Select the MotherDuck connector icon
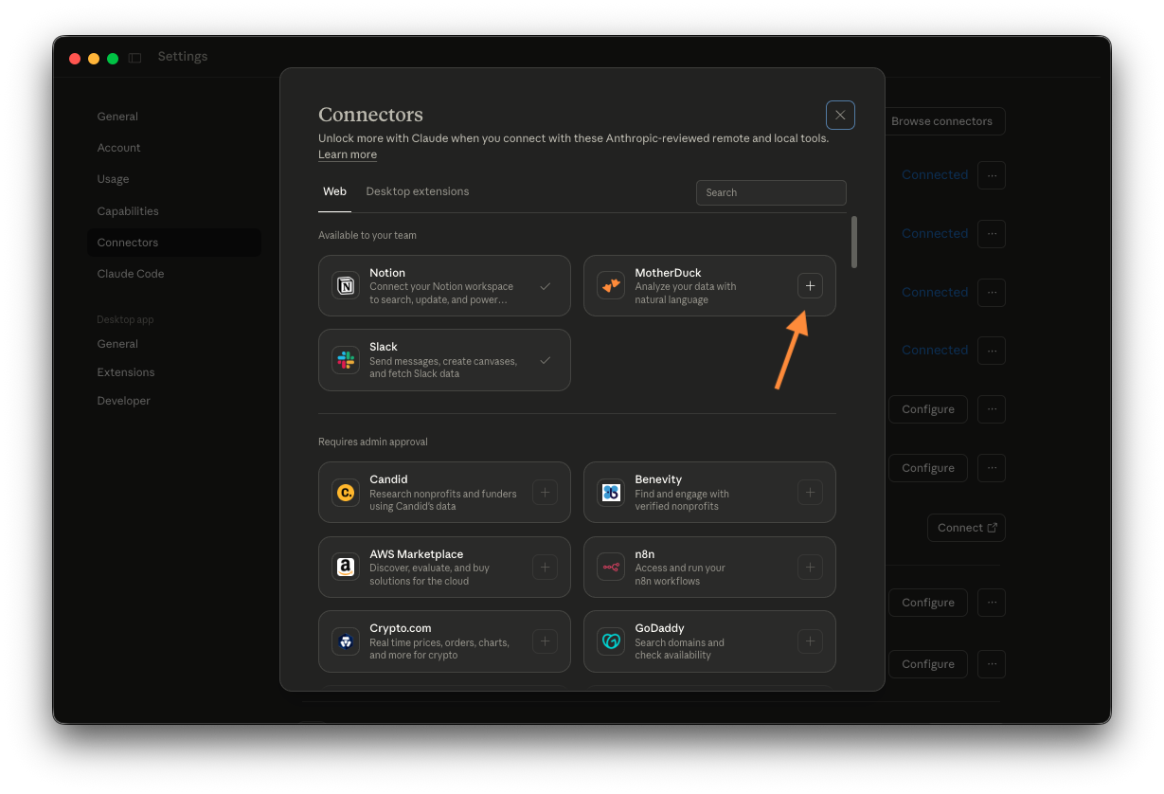 coord(610,285)
